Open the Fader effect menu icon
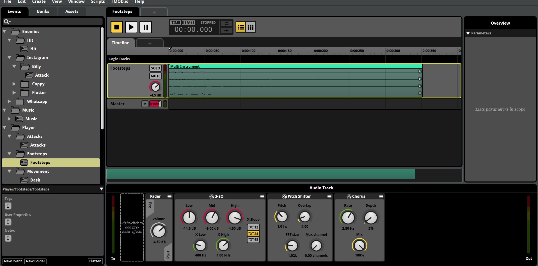538x266 pixels. tap(169, 197)
